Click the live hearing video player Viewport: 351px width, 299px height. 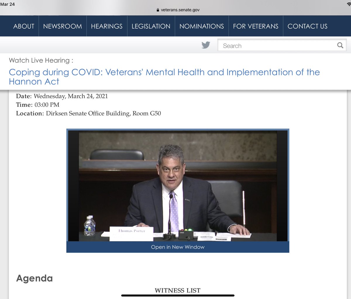click(178, 186)
